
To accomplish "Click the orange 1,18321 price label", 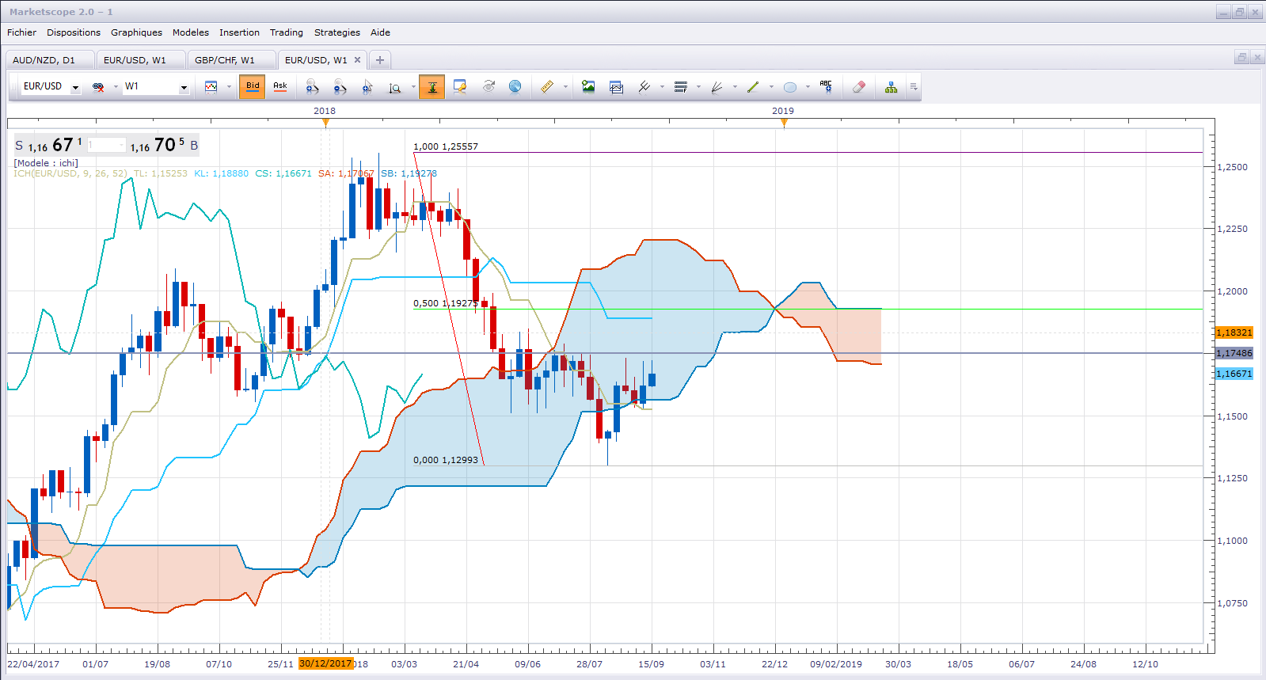I will click(1234, 332).
